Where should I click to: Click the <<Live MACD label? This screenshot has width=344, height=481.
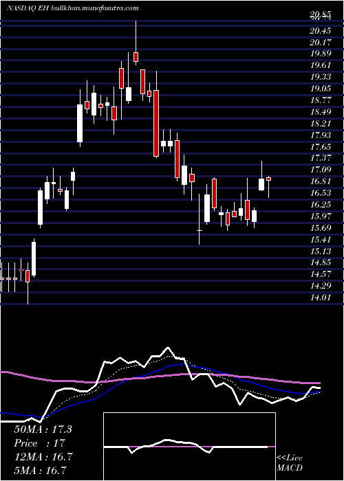coord(290,463)
